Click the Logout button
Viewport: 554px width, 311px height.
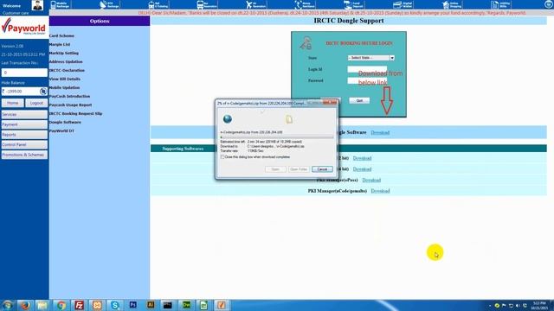[x=36, y=103]
